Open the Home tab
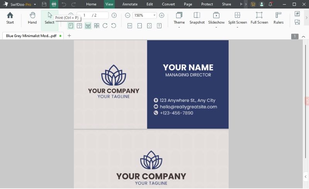 91,4
